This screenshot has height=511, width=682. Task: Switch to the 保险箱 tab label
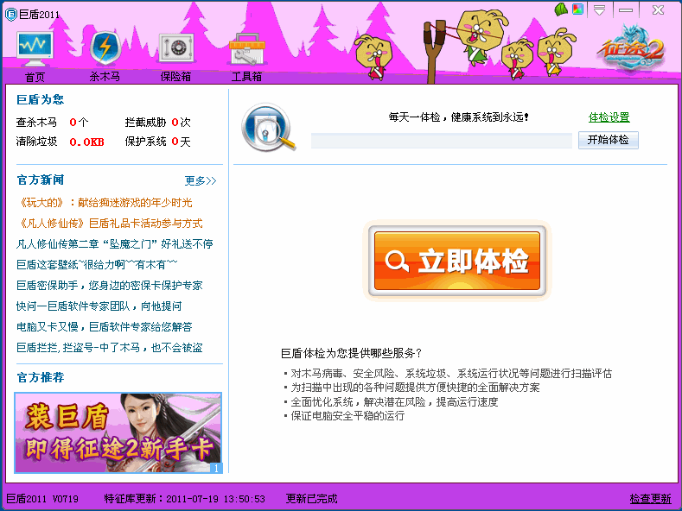pyautogui.click(x=175, y=77)
